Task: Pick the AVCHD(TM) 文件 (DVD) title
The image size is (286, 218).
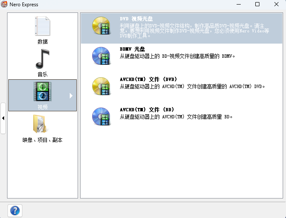Action: [148, 79]
